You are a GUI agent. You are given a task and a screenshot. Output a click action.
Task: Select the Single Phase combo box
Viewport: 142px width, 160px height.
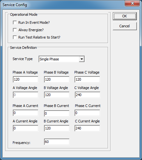coord(62,59)
